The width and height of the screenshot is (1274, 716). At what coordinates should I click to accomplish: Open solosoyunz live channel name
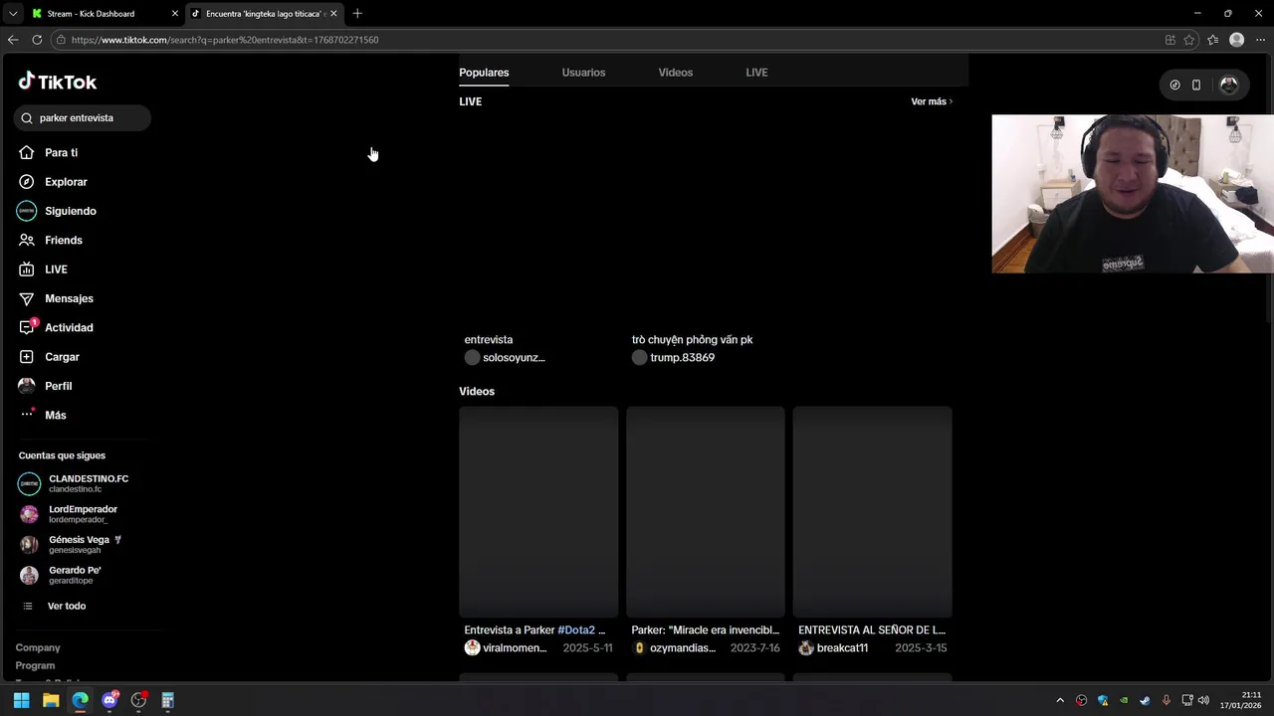tap(514, 358)
